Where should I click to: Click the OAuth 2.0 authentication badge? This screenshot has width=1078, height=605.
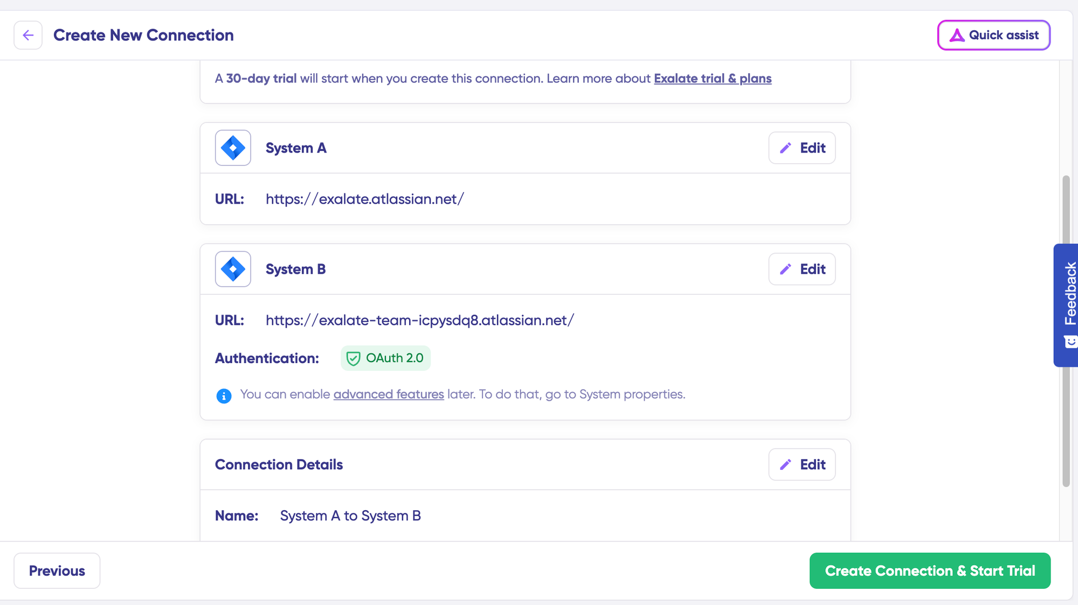tap(385, 358)
